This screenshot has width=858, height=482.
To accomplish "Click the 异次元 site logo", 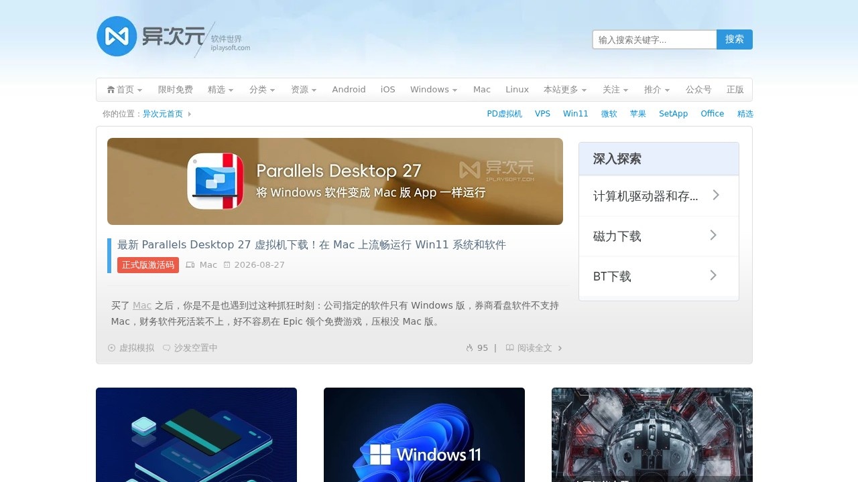I will [x=173, y=37].
